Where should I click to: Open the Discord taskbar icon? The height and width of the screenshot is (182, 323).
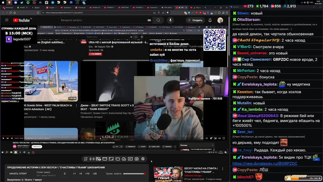tap(15, 2)
